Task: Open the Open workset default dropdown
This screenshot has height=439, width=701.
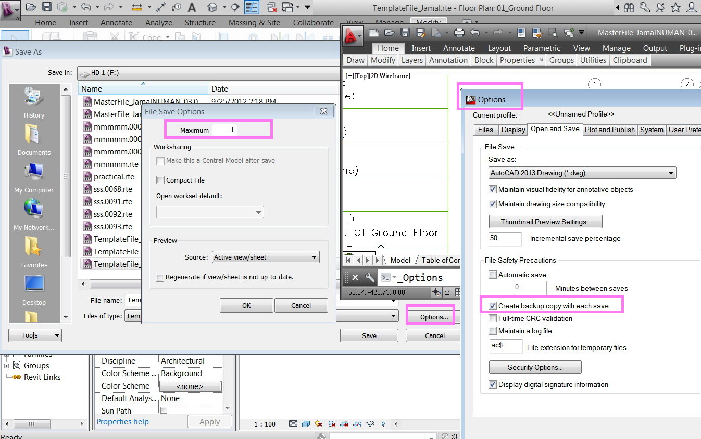Action: [210, 212]
